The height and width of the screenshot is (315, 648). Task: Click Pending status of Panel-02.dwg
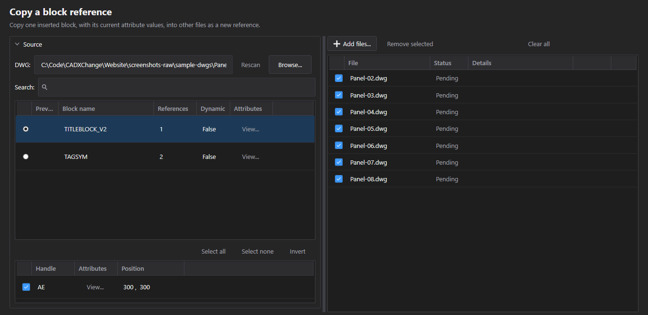447,78
